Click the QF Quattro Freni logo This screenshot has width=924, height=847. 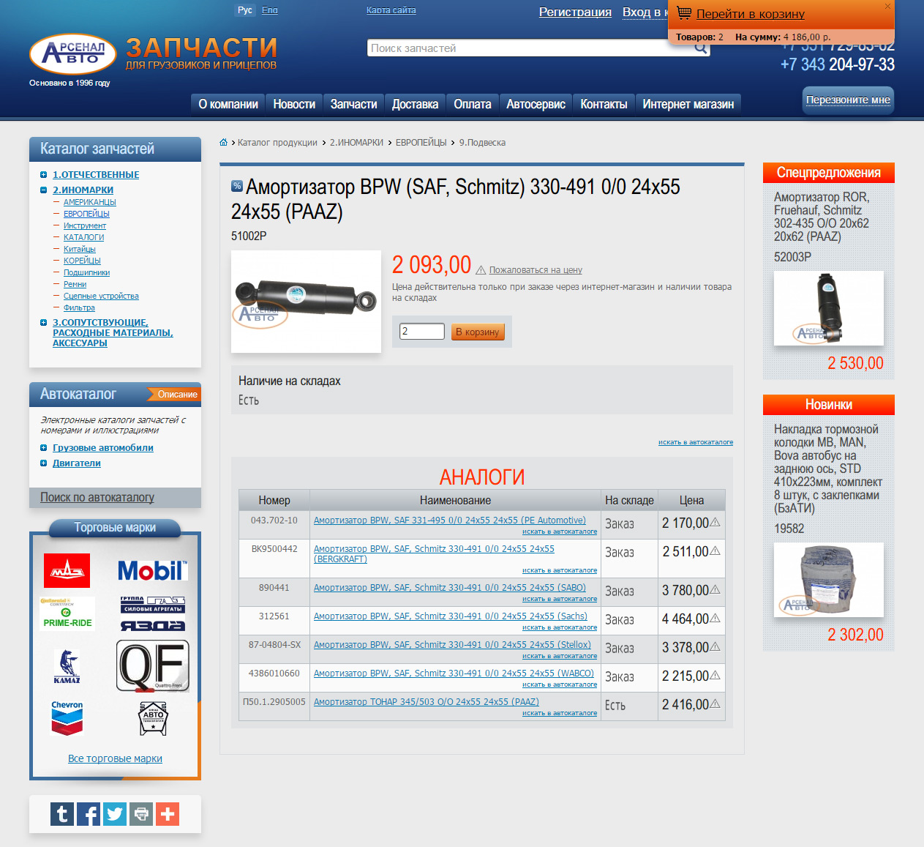point(153,665)
